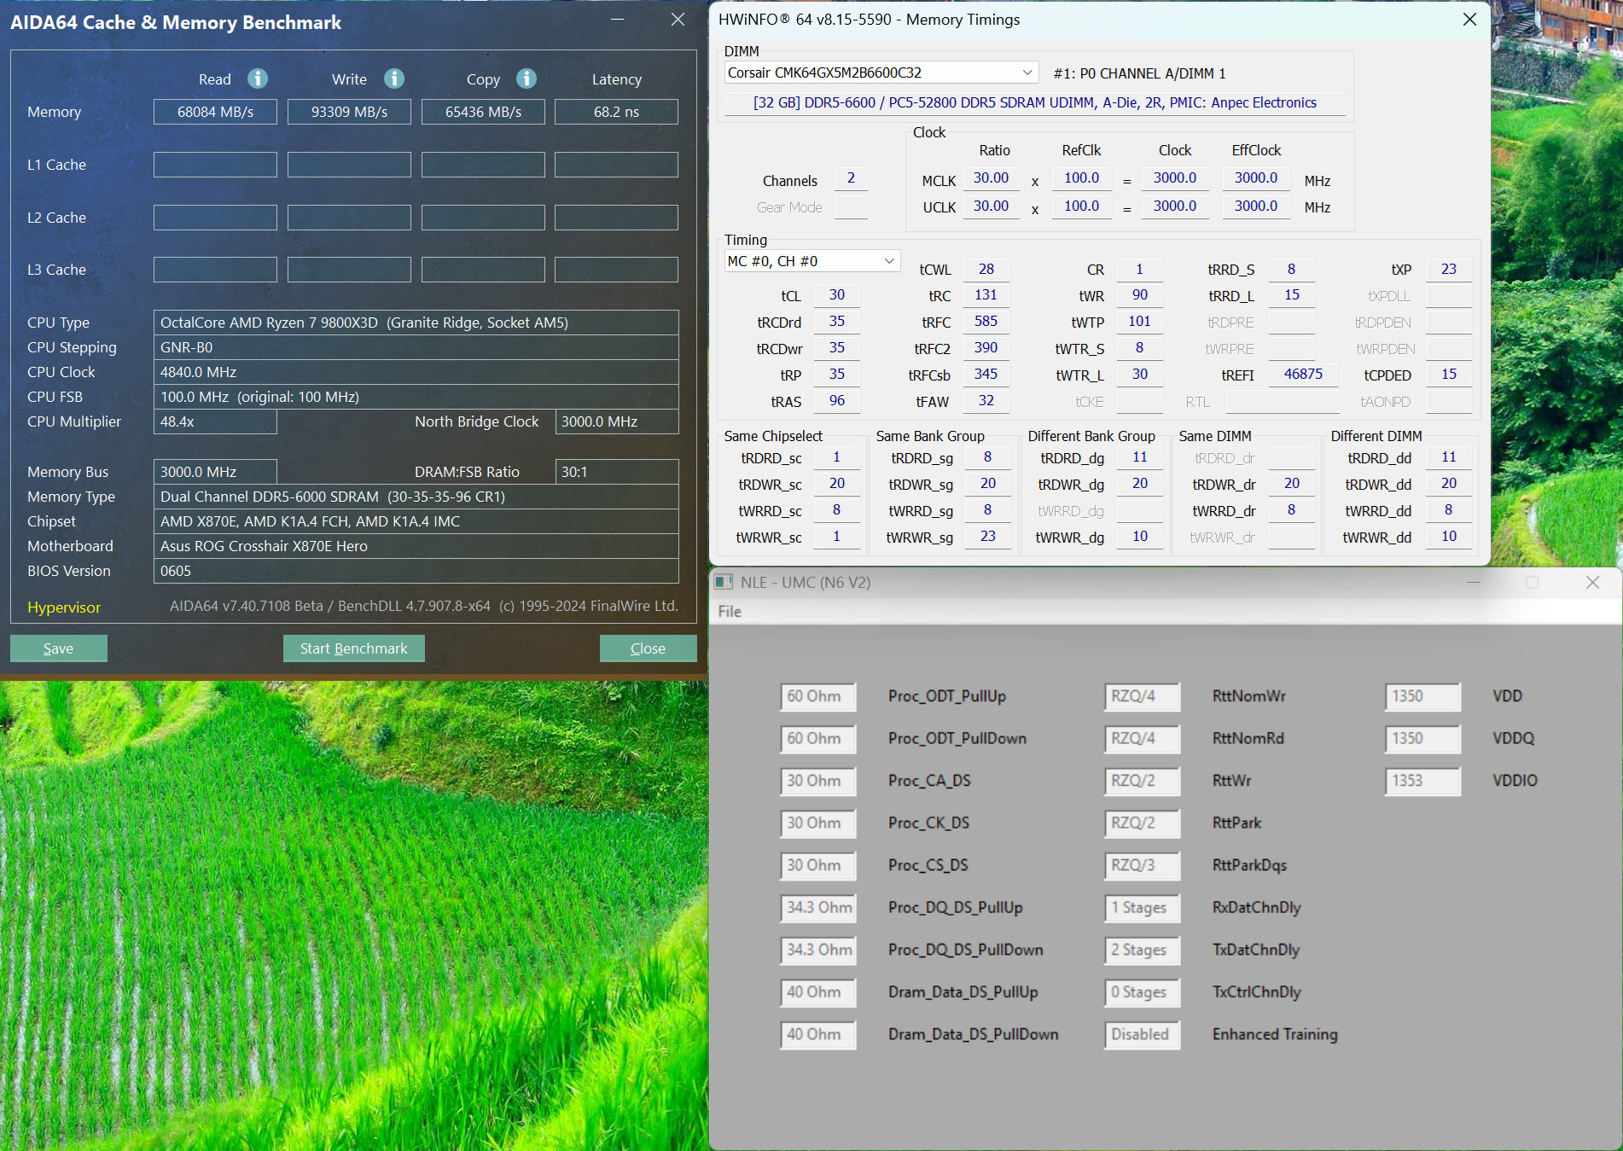Click the CPU Type value OctalCore AMD Ryzen
The width and height of the screenshot is (1623, 1151).
416,323
